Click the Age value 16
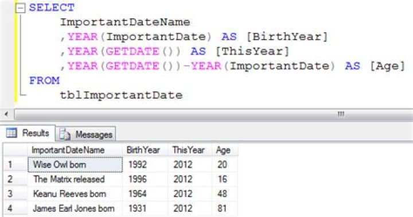The height and width of the screenshot is (217, 413). coord(222,179)
